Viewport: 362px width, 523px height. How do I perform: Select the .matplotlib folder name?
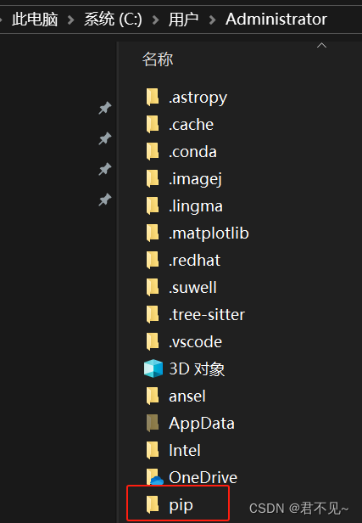coord(209,233)
